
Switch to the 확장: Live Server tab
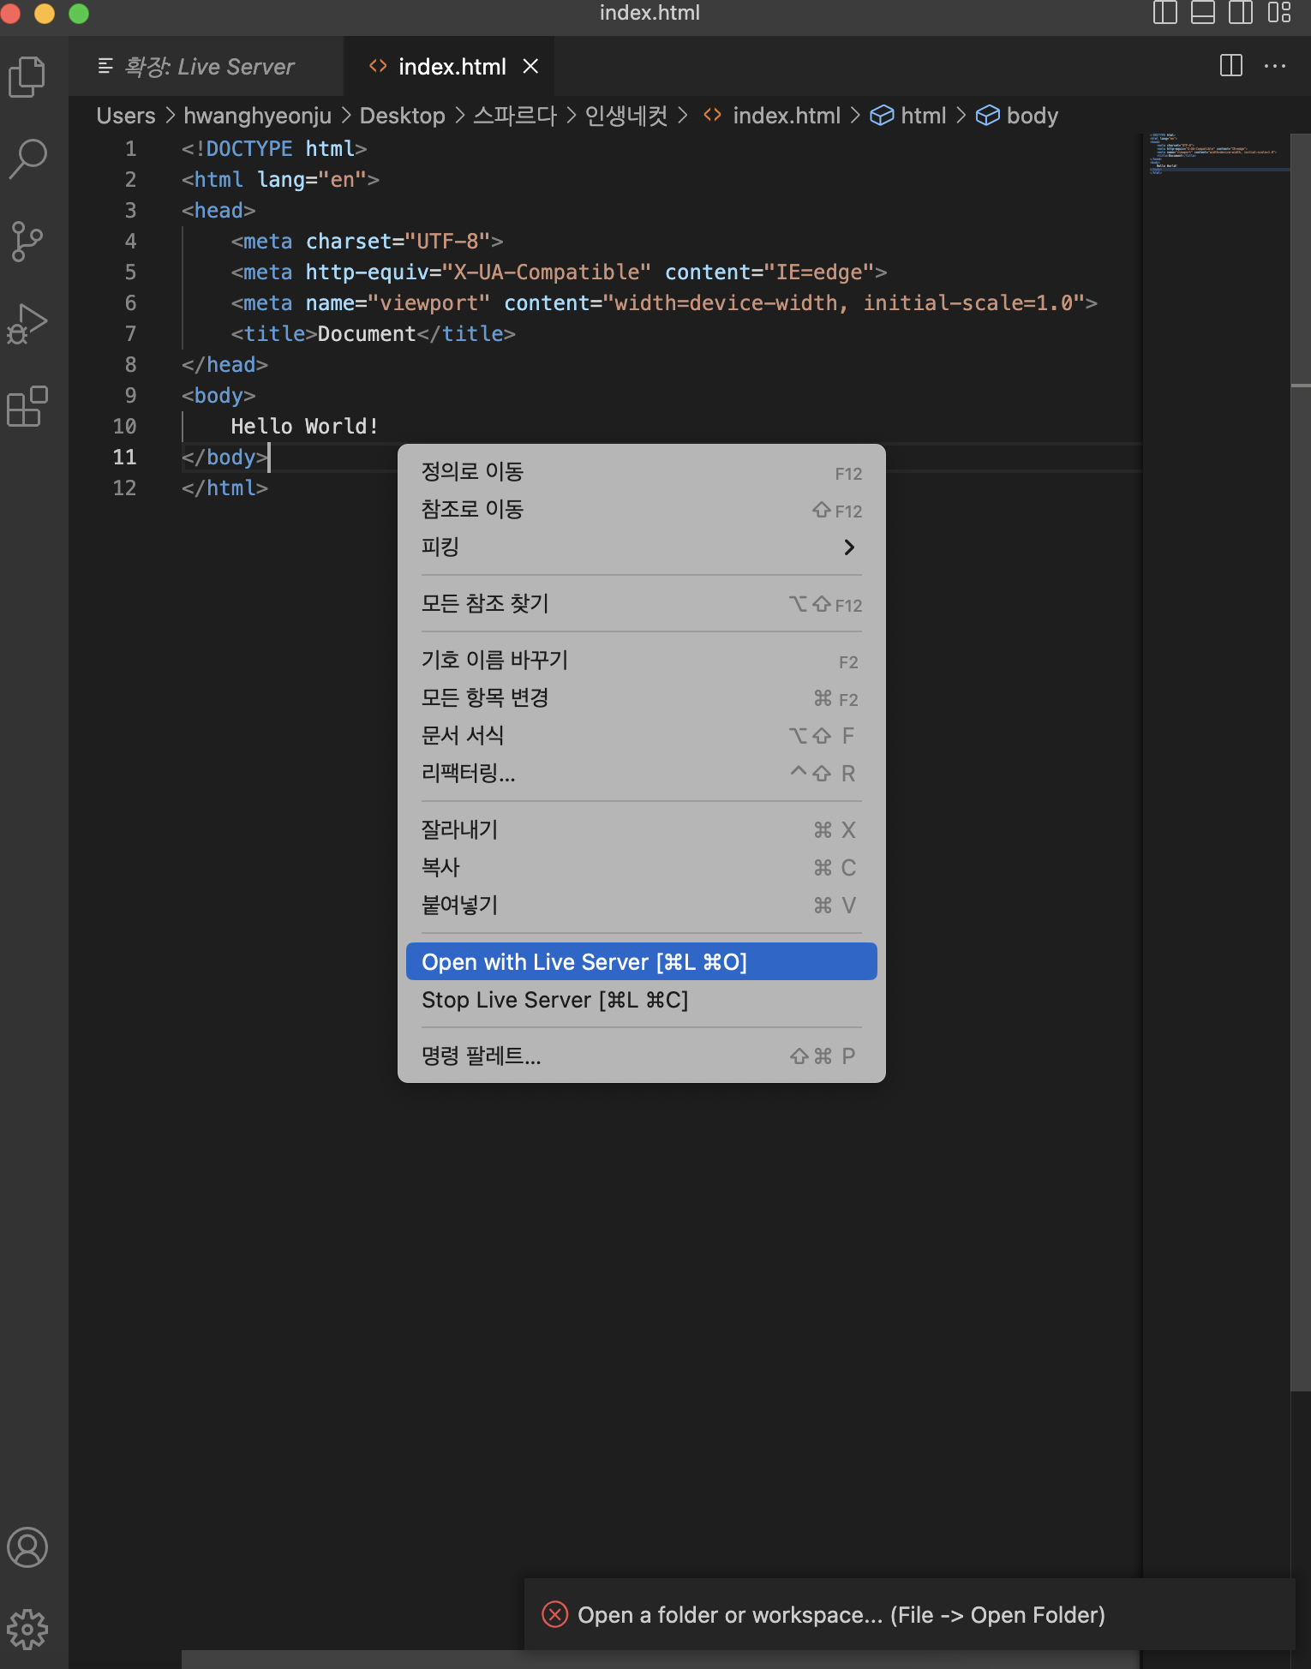206,66
